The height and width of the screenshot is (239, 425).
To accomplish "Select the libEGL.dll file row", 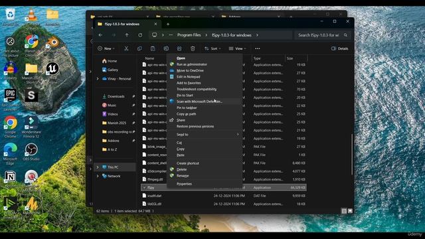I will (x=224, y=204).
